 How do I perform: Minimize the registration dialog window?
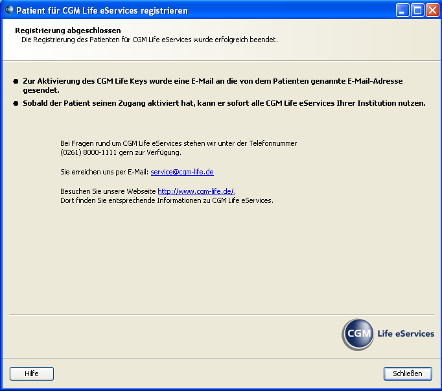[x=402, y=10]
